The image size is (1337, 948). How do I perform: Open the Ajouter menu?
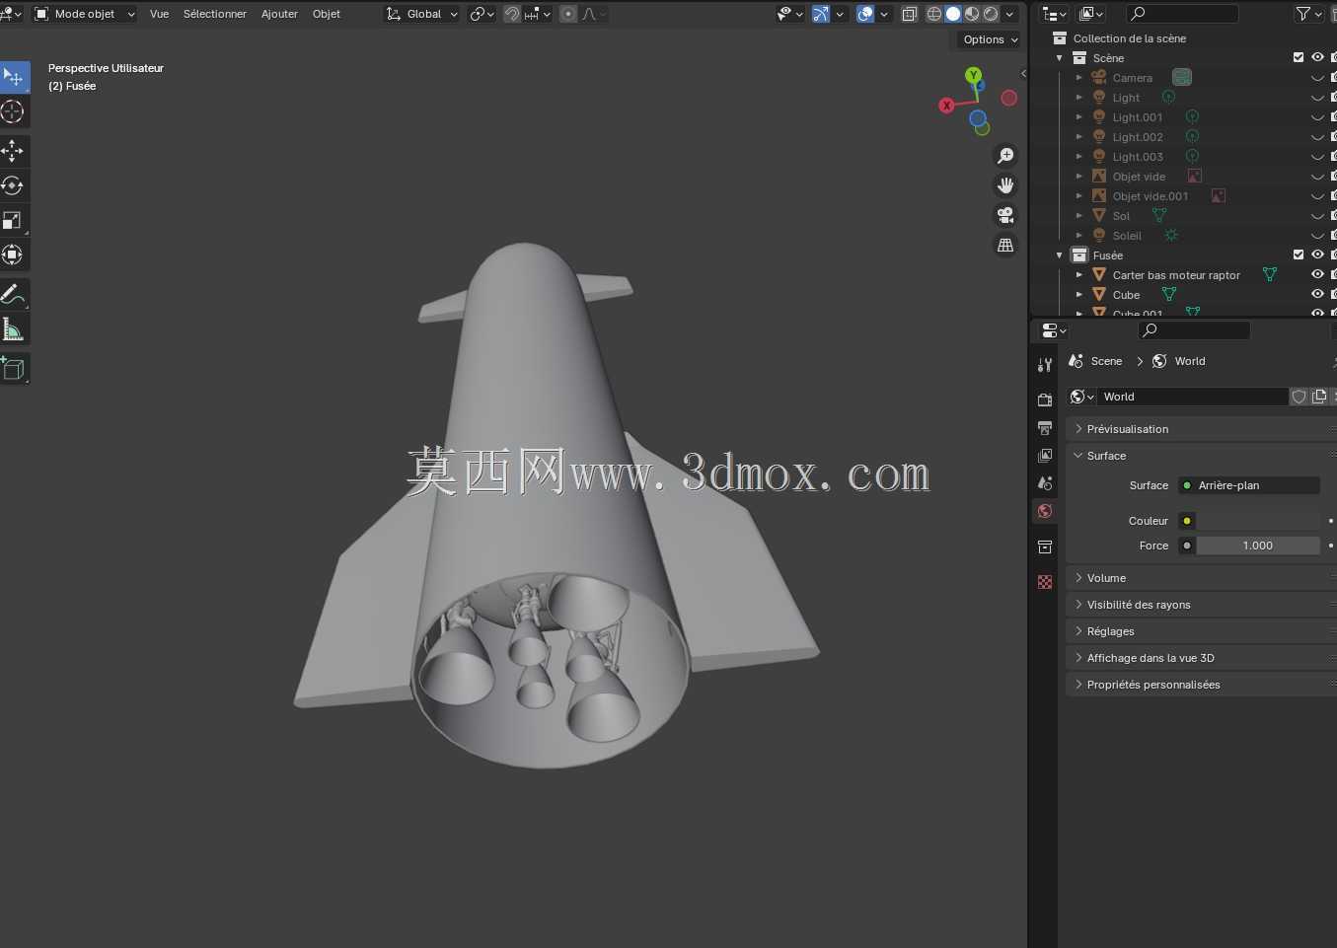279,14
